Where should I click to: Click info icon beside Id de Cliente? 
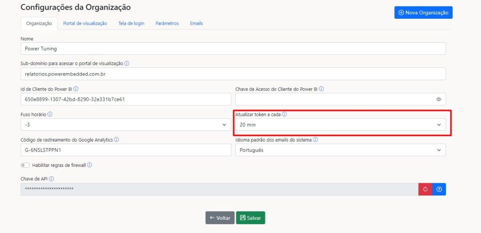[x=76, y=89]
